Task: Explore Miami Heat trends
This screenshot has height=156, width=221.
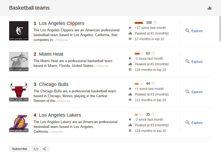Action: coord(197,62)
